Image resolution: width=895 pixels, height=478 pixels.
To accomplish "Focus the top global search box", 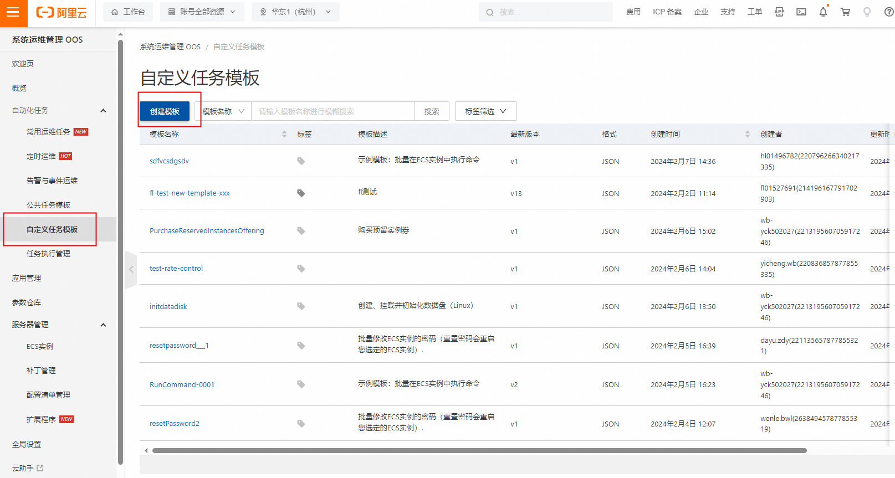I will click(546, 12).
